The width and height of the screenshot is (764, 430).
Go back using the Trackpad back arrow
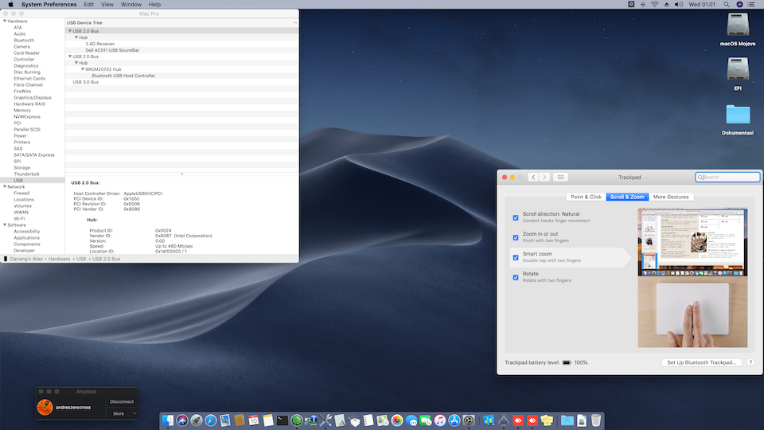pos(534,177)
